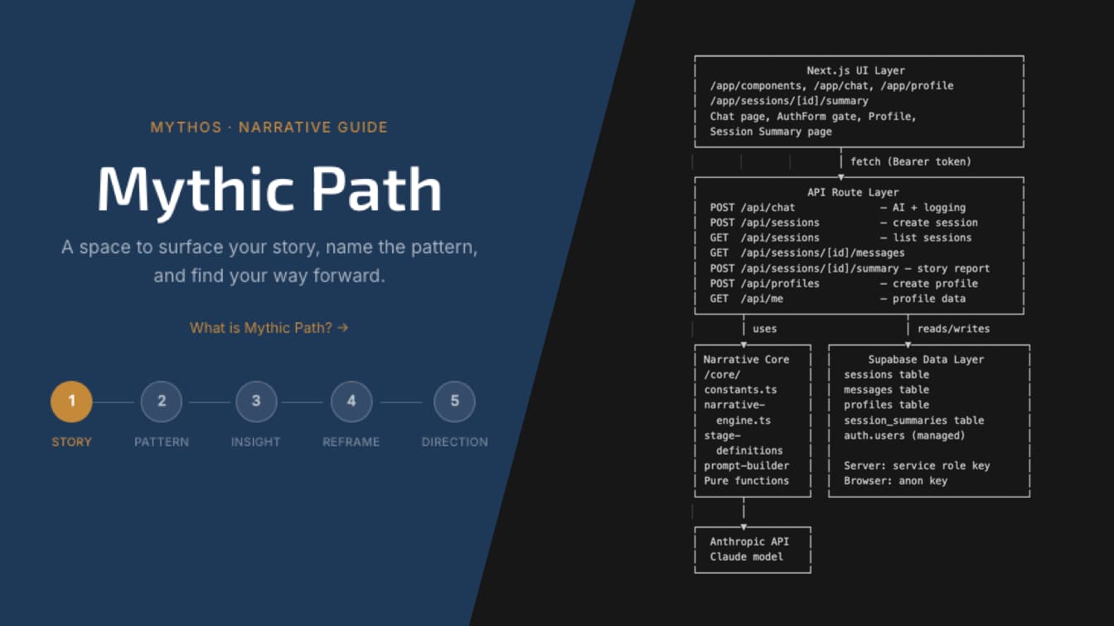Click 'POST /api/chat' route line
Viewport: 1114px width, 626px height.
(x=838, y=208)
